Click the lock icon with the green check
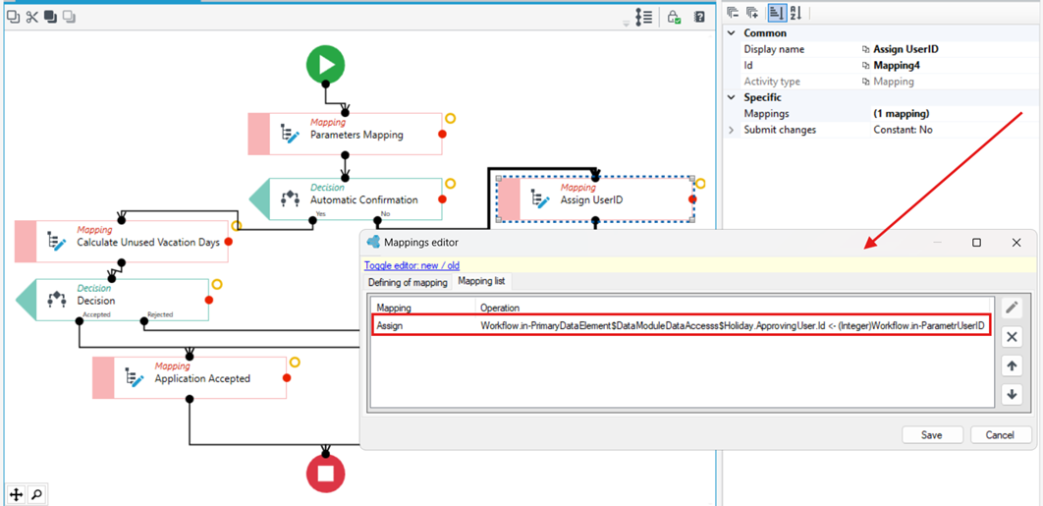 coord(674,18)
